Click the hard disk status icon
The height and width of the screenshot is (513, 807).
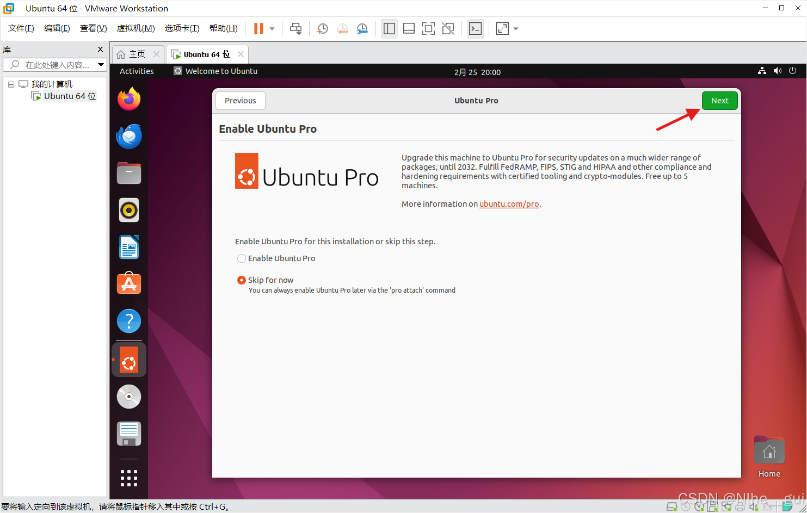click(x=672, y=506)
